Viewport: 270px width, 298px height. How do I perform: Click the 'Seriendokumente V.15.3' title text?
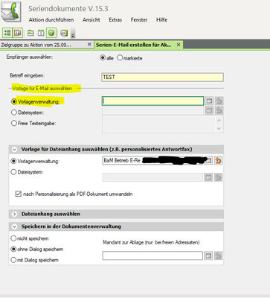tap(68, 9)
